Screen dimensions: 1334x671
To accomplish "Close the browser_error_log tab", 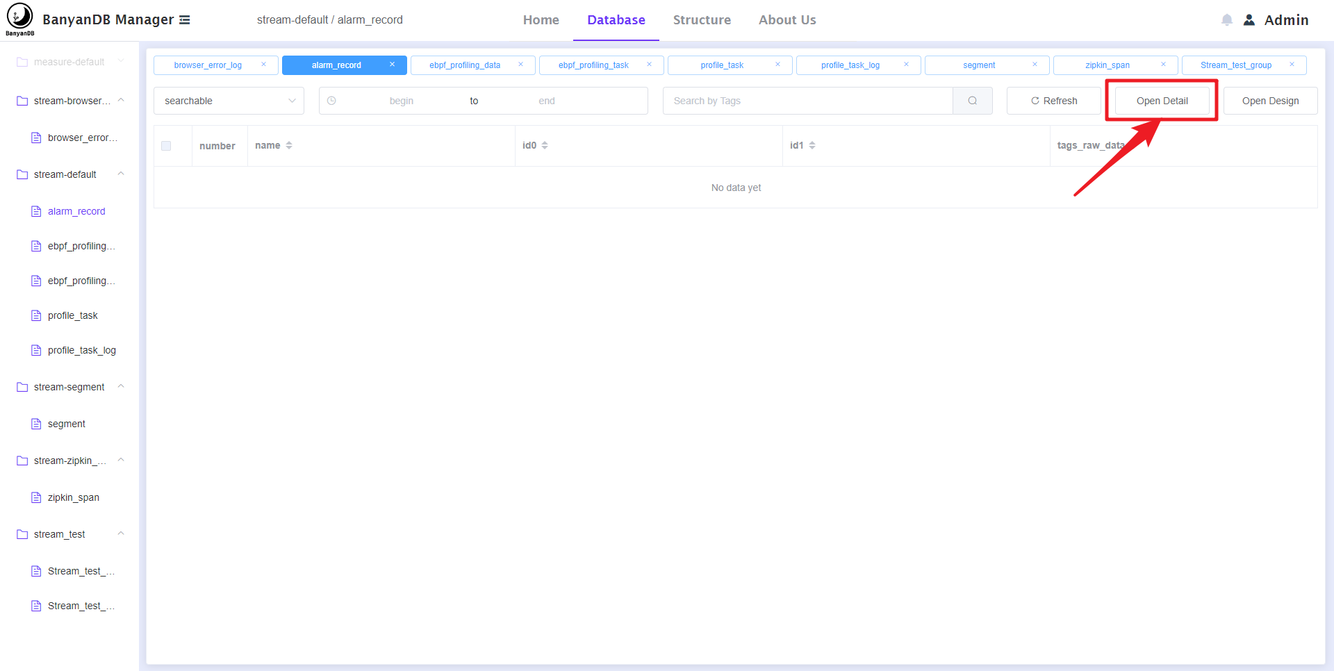I will 264,65.
